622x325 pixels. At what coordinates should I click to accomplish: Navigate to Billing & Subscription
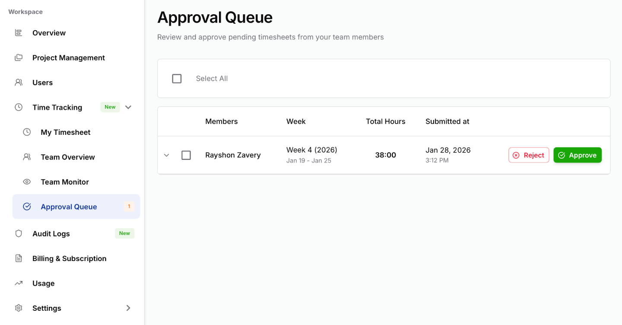69,258
